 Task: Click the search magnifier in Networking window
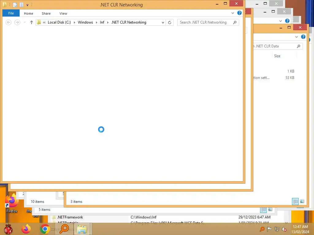point(235,22)
